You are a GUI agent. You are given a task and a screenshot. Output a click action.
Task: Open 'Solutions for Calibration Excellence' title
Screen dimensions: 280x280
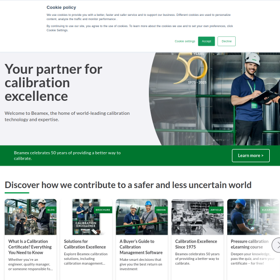coord(85,244)
